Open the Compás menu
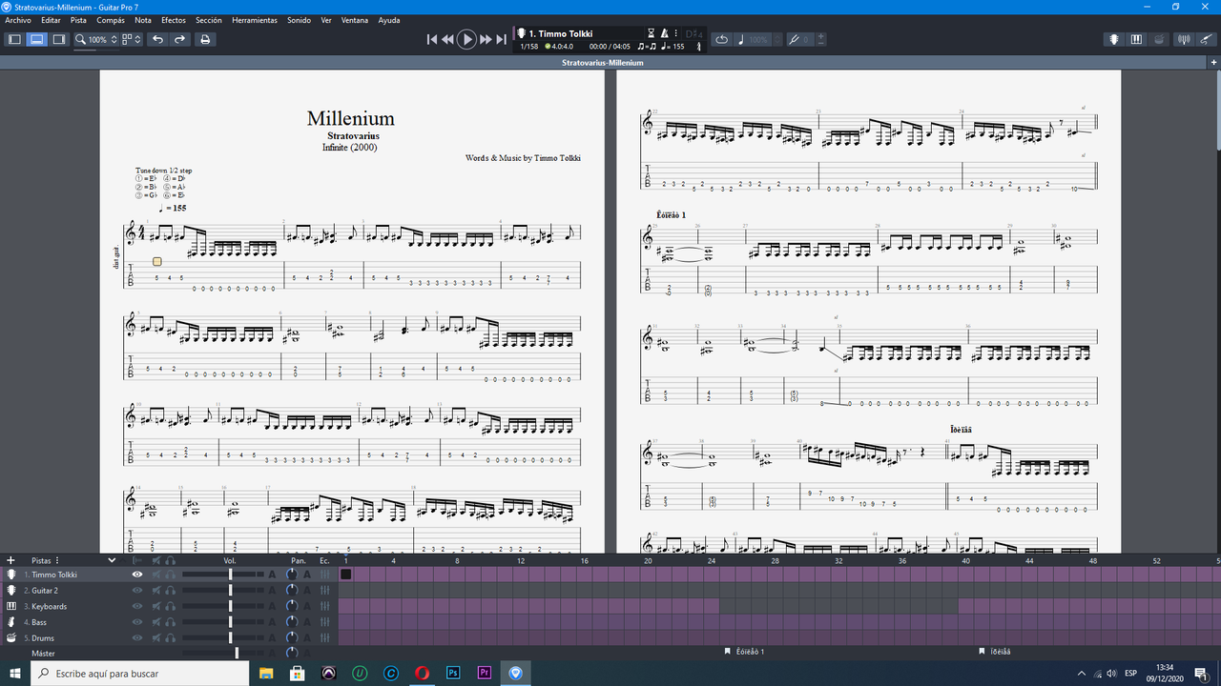Screen dimensions: 1221x686 111,20
